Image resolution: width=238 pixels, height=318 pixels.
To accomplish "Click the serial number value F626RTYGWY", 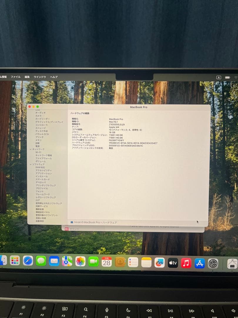I will [117, 140].
